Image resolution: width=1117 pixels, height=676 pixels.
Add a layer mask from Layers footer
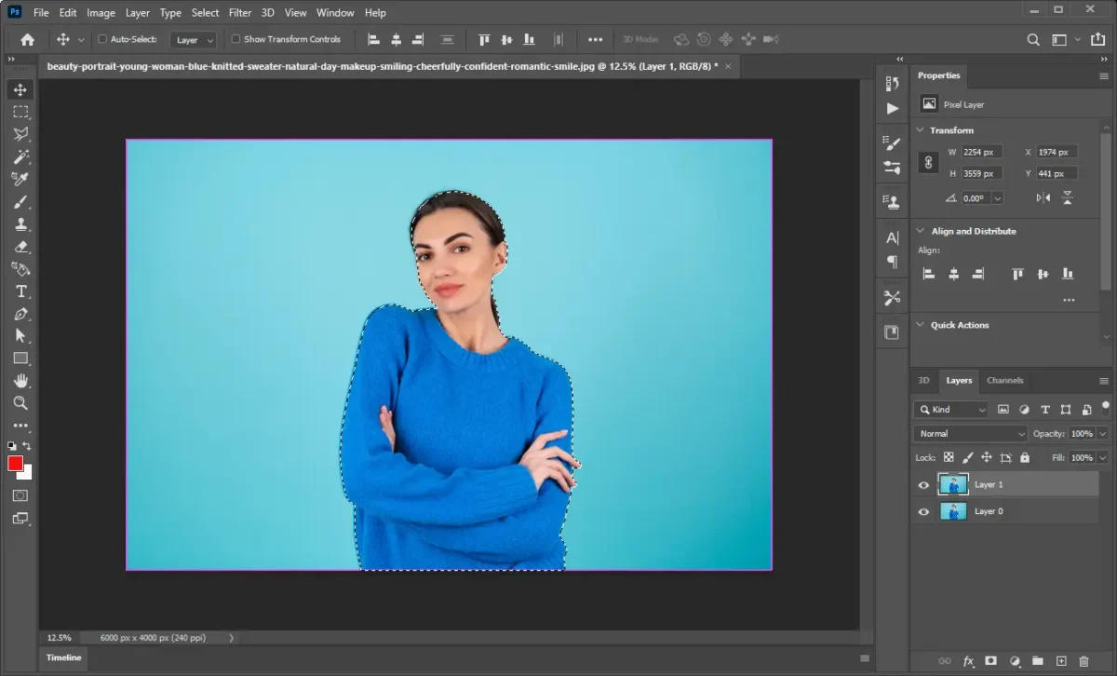(991, 661)
